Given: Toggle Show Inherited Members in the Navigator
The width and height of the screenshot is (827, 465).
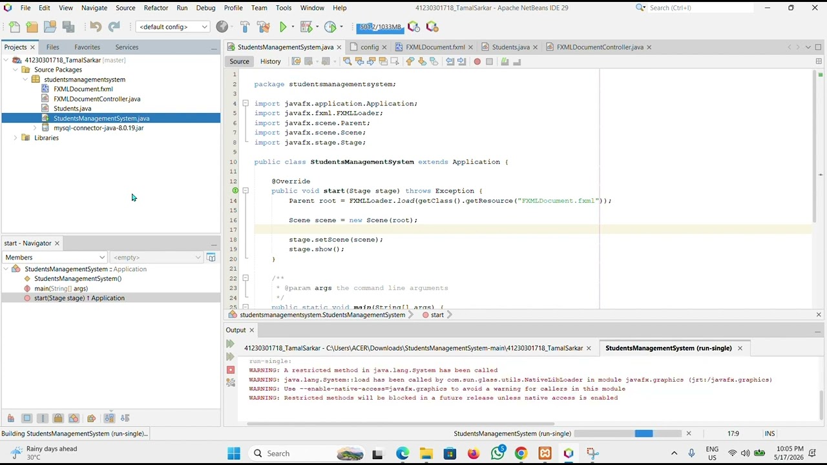Looking at the screenshot, I should pyautogui.click(x=11, y=418).
